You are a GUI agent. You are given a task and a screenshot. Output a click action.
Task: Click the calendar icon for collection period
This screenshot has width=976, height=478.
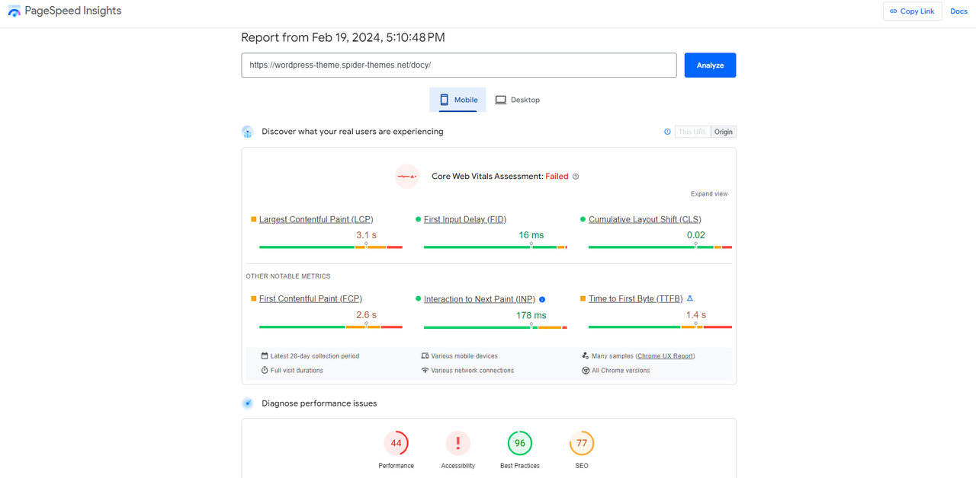tap(265, 355)
